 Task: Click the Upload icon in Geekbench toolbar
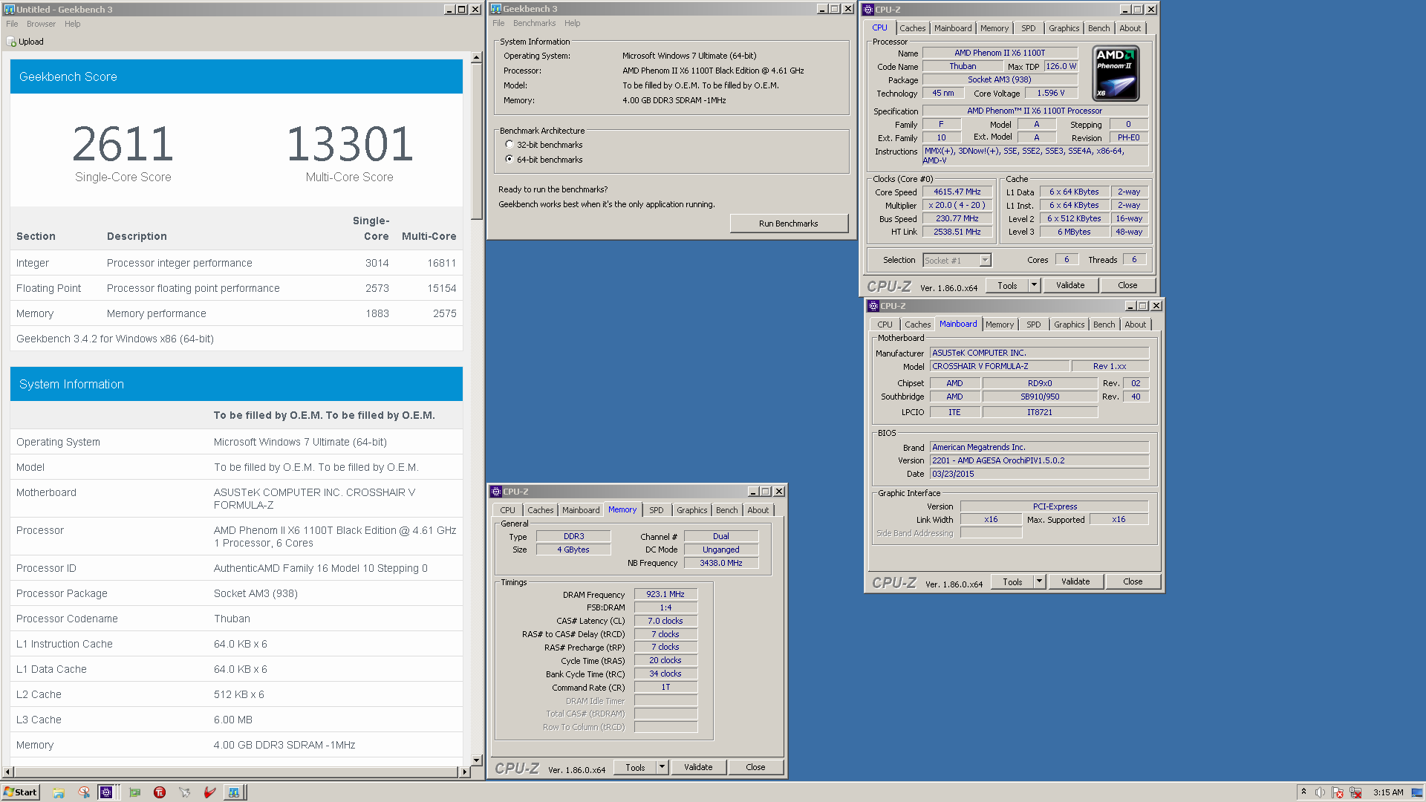[x=11, y=42]
